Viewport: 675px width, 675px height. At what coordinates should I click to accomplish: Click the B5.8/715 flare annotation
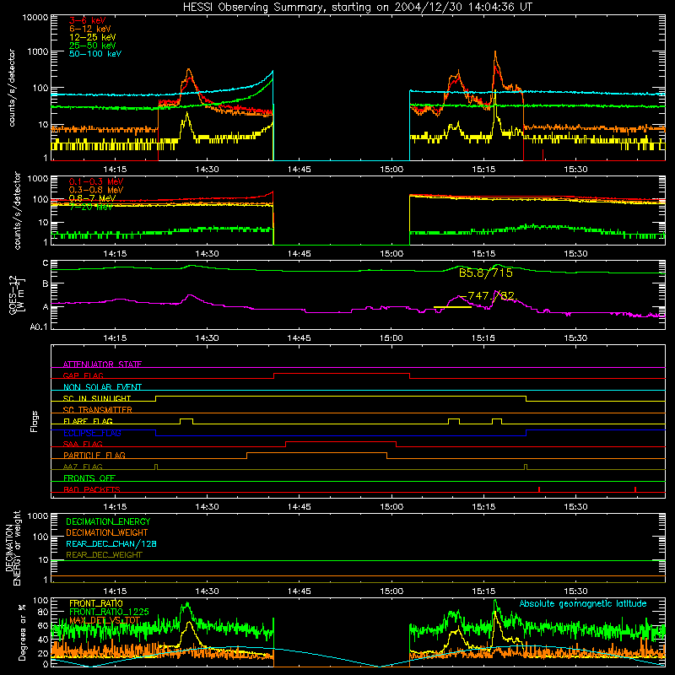tap(486, 273)
